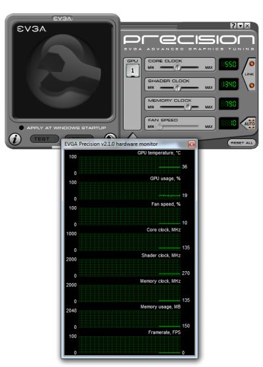Image resolution: width=263 pixels, height=367 pixels.
Task: Click the CORE CLOCK label
Action: coord(165,61)
